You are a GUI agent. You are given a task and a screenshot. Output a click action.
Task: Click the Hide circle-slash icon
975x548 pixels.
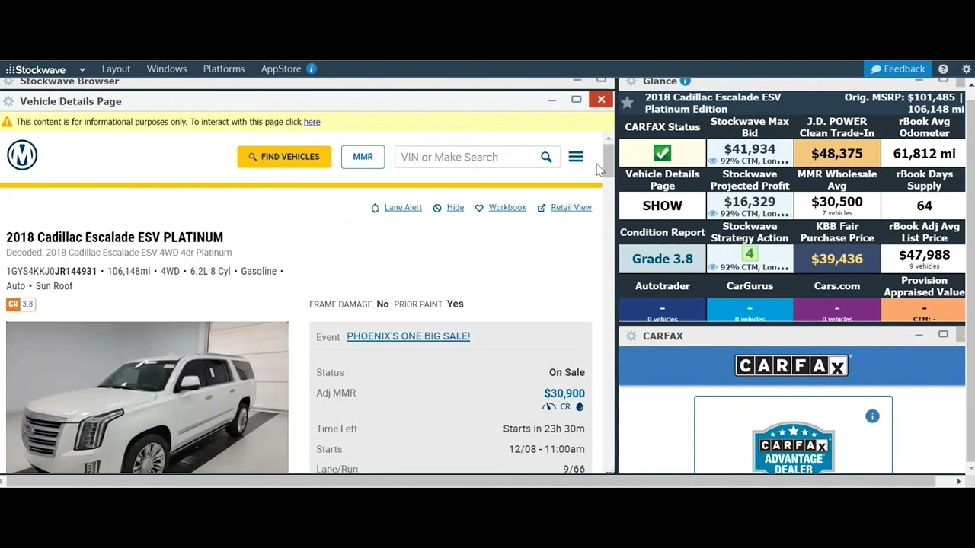pos(437,208)
